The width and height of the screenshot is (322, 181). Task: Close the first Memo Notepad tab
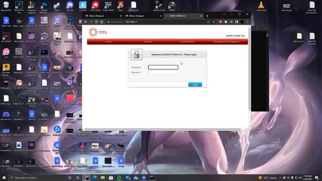coord(121,16)
